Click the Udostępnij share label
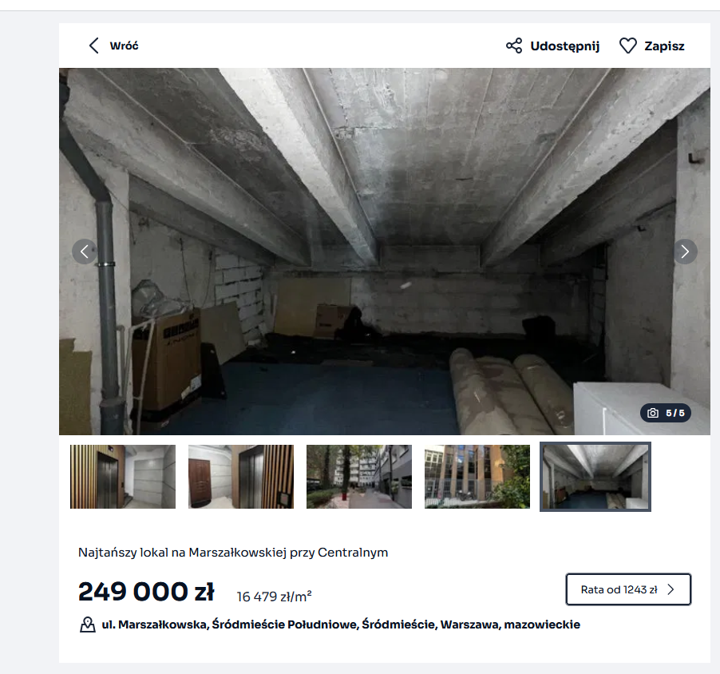The image size is (720, 674). click(x=565, y=46)
